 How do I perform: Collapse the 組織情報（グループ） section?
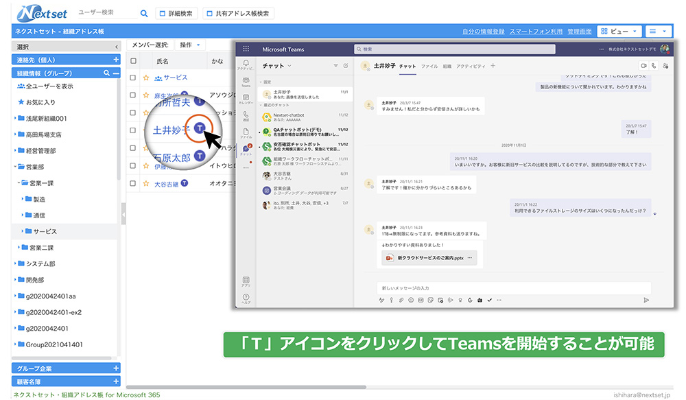(116, 73)
